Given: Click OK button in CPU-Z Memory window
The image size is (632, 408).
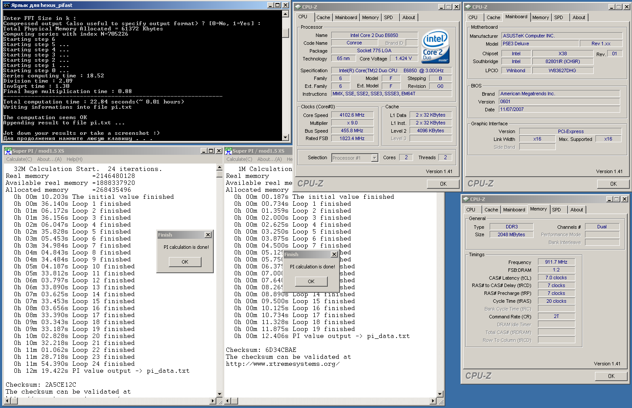Looking at the screenshot, I should [x=611, y=376].
